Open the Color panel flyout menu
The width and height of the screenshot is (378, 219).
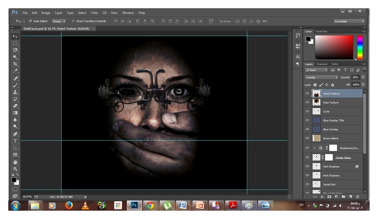(364, 32)
